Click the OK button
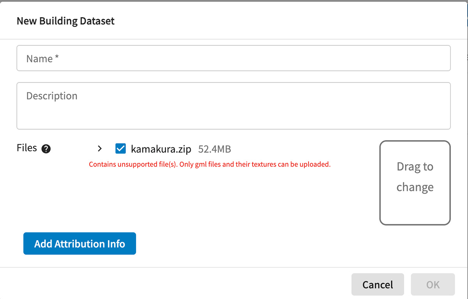 pos(433,285)
